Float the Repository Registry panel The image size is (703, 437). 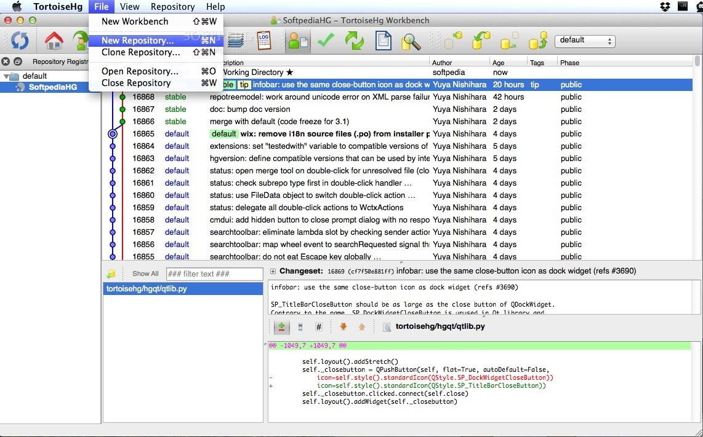point(17,62)
